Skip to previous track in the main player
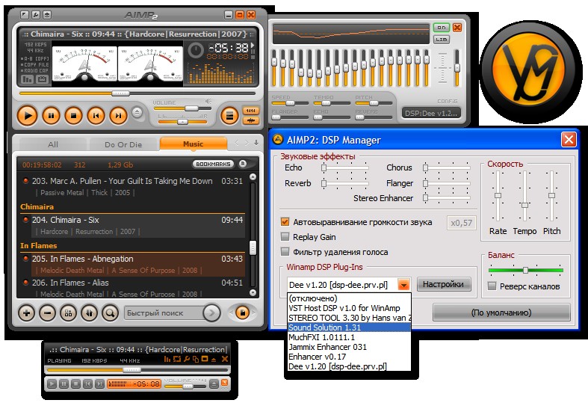 click(x=96, y=116)
